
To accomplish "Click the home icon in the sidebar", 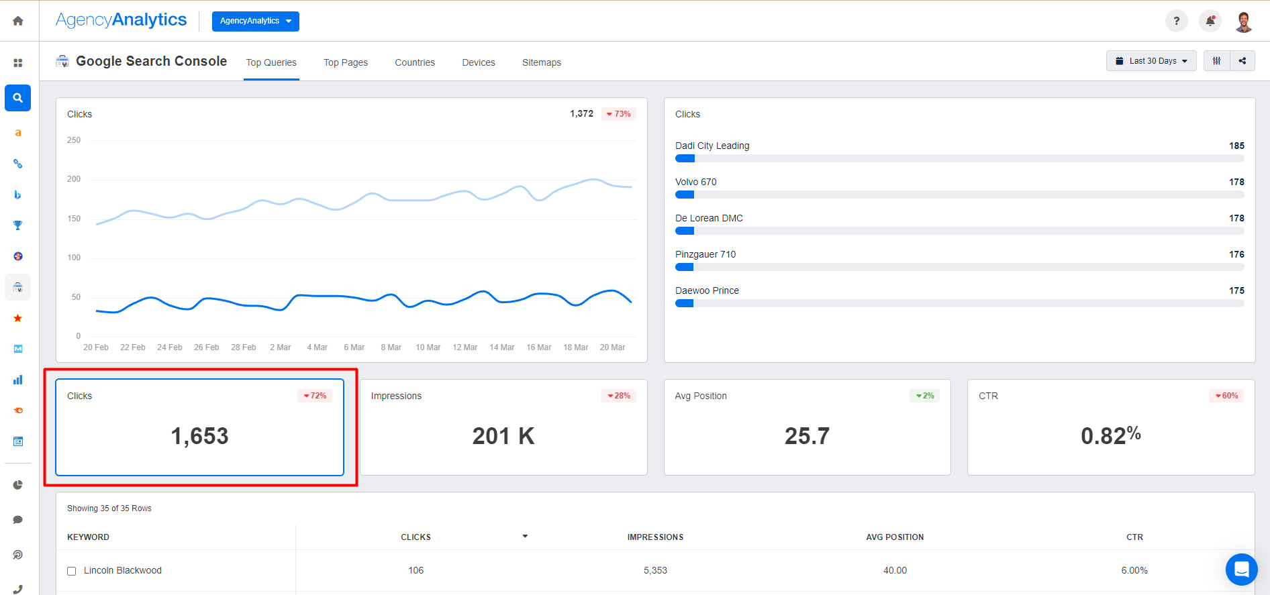I will tap(18, 21).
